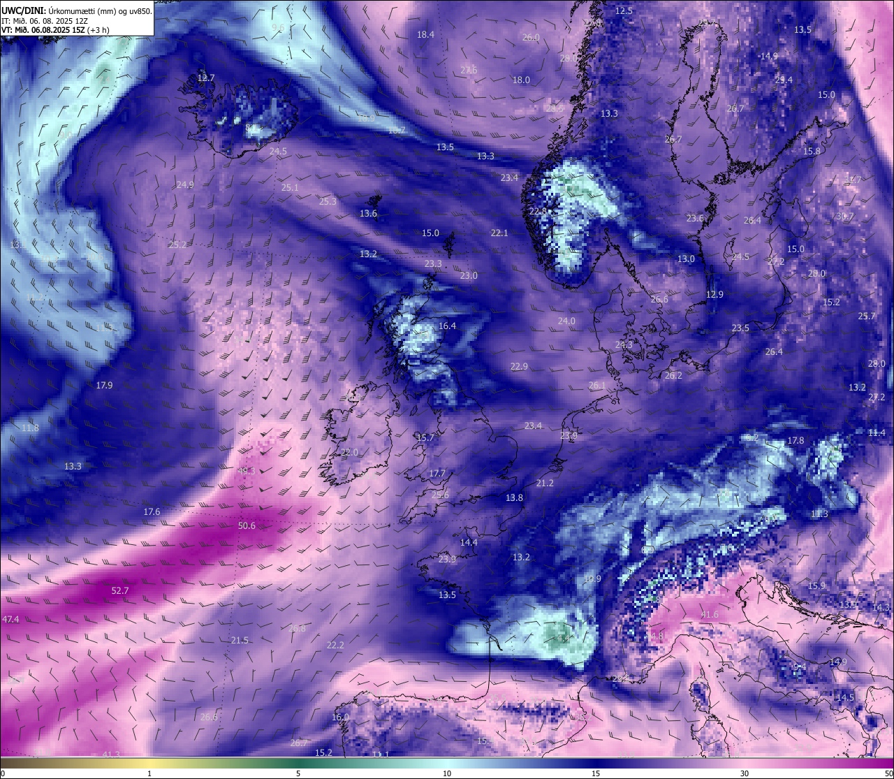The image size is (894, 779).
Task: Click the 26.1 value on the map
Action: (x=597, y=386)
